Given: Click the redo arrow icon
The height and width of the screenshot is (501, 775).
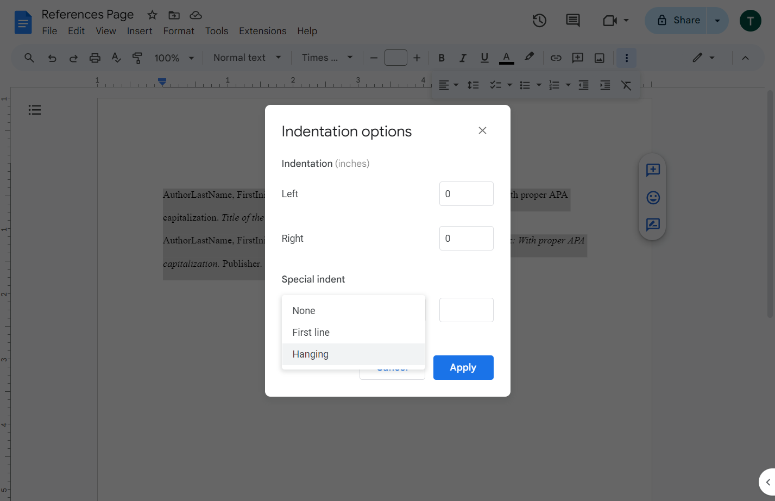Looking at the screenshot, I should pos(73,58).
